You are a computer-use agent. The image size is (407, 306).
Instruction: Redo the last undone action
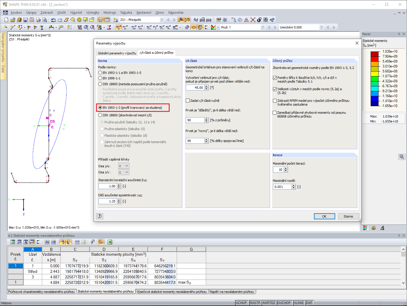pyautogui.click(x=60, y=20)
